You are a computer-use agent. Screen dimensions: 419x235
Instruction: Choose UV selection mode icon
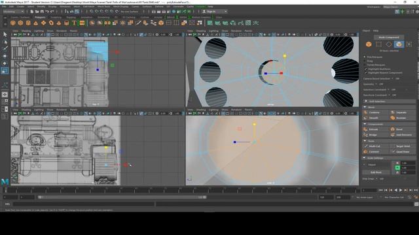click(409, 44)
